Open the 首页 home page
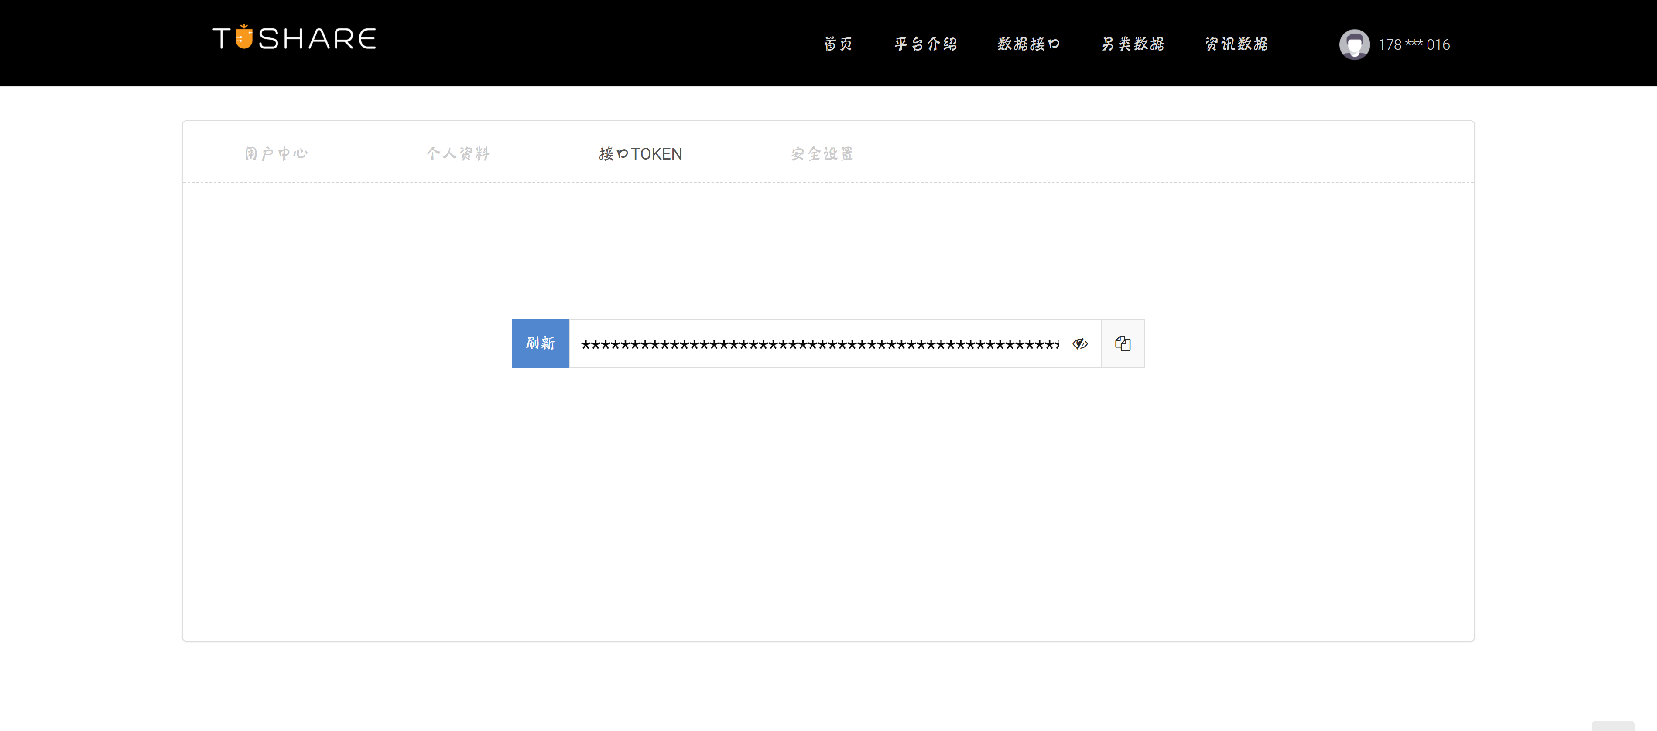The width and height of the screenshot is (1657, 731). click(838, 44)
